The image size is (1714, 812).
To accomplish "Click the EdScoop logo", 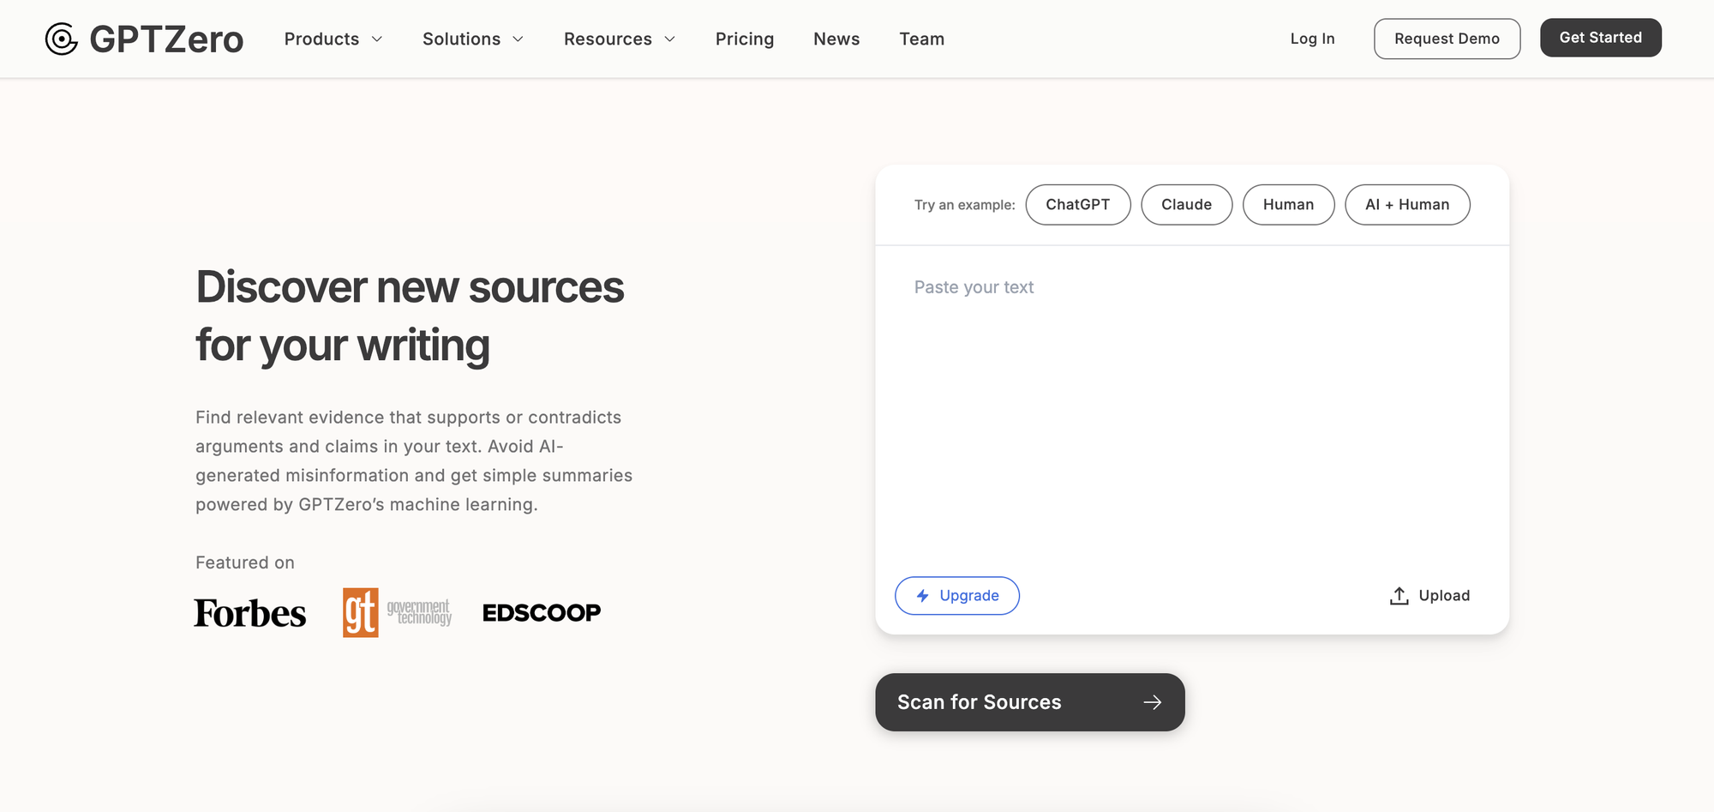I will click(x=542, y=613).
